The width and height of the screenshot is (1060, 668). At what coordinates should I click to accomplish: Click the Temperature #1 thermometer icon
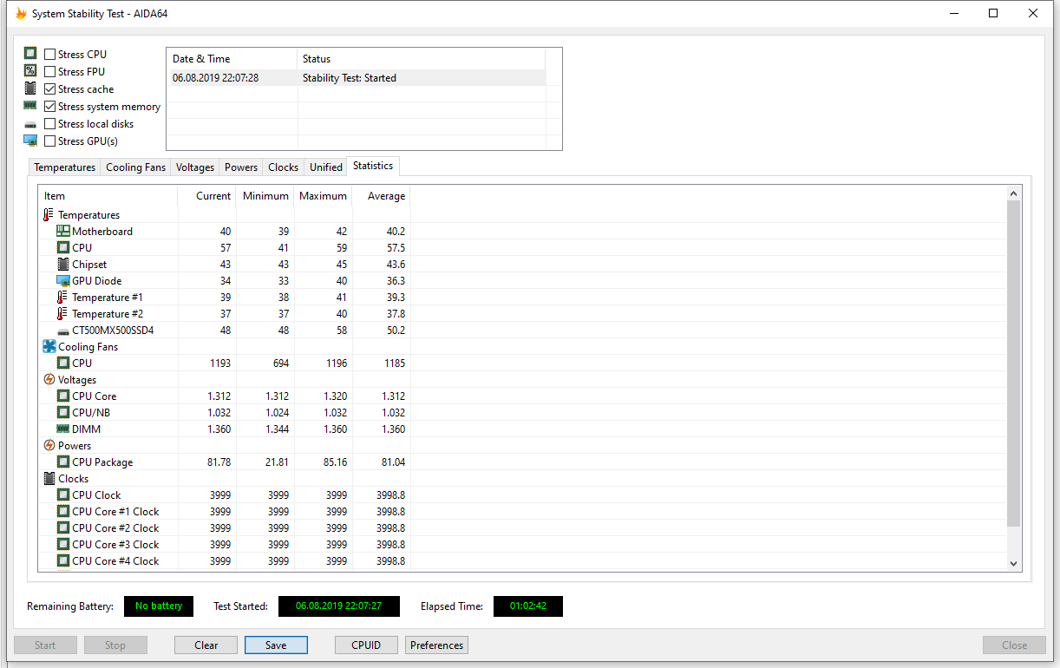click(62, 297)
